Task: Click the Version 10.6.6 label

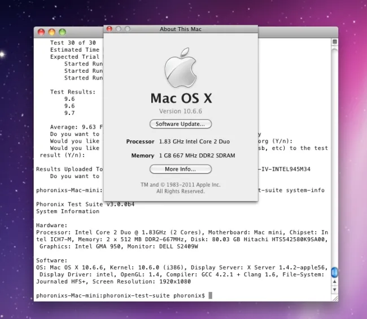Action: click(180, 111)
